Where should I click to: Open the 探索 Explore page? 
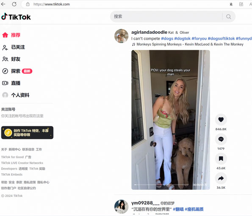tap(17, 71)
